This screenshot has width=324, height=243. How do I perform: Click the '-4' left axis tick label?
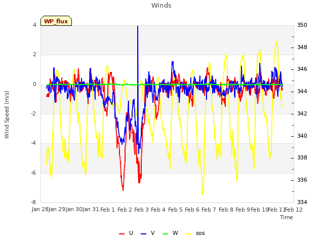click(33, 143)
